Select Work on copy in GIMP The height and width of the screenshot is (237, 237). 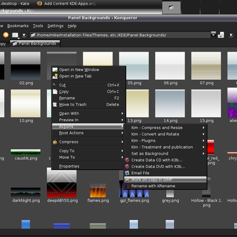[x=165, y=180]
